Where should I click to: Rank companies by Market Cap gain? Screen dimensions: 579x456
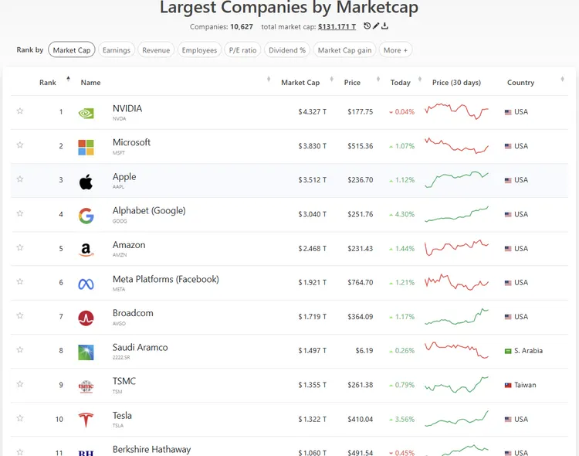click(x=344, y=50)
